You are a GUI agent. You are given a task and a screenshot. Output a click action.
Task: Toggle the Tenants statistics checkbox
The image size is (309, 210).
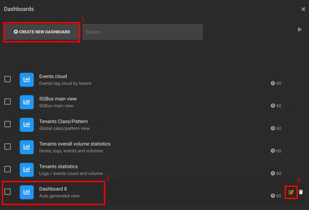tap(8, 169)
